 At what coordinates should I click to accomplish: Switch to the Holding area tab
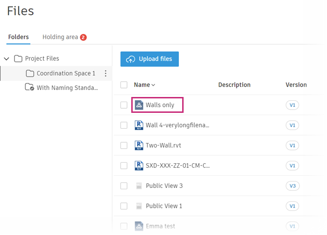pos(60,37)
